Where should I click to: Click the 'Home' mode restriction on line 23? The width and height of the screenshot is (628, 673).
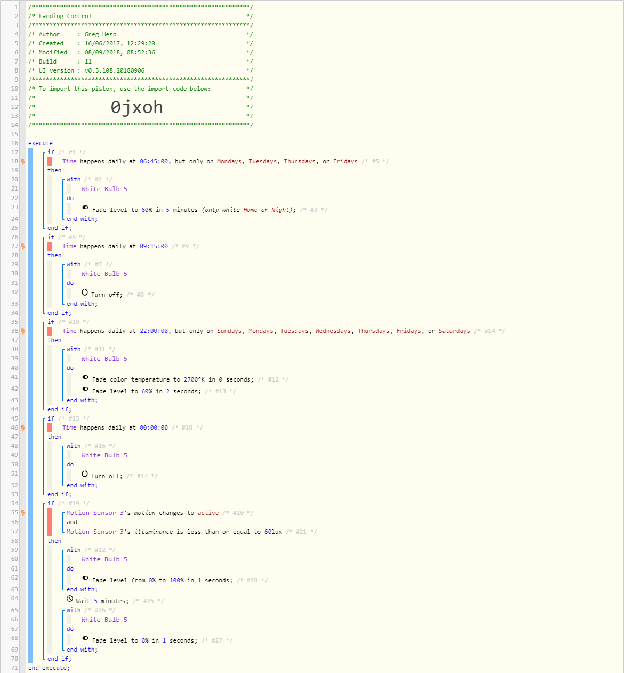[251, 210]
